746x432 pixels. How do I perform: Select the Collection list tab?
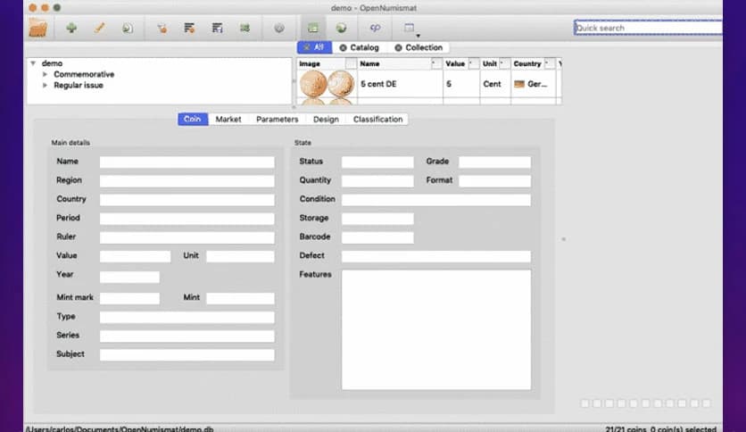[419, 47]
